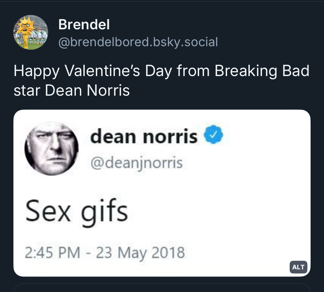Click "Dean Norris" in the post caption

(x=87, y=90)
